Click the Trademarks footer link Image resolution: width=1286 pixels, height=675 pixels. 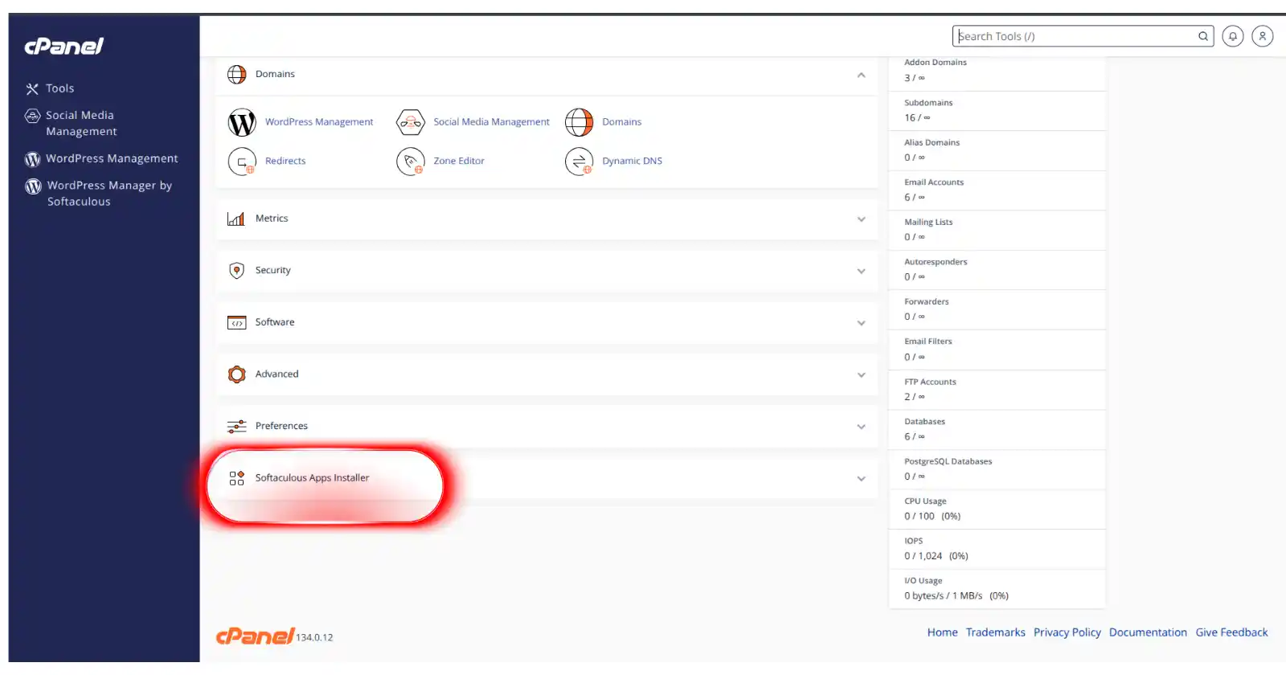pos(995,633)
